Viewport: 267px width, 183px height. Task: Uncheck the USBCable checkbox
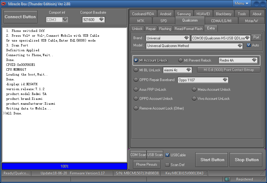167,155
